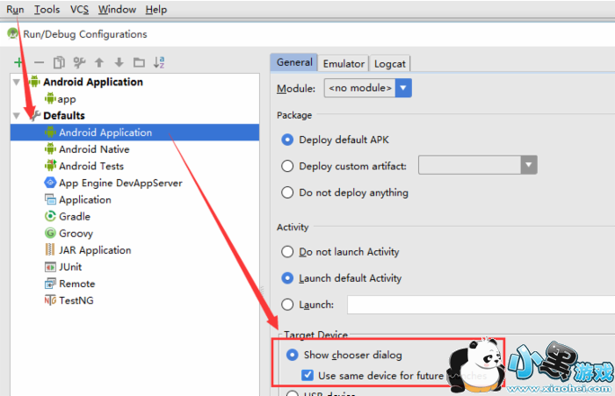Viewport: 615px width, 396px height.
Task: Click the App Engine DevAppServer icon
Action: 50,183
